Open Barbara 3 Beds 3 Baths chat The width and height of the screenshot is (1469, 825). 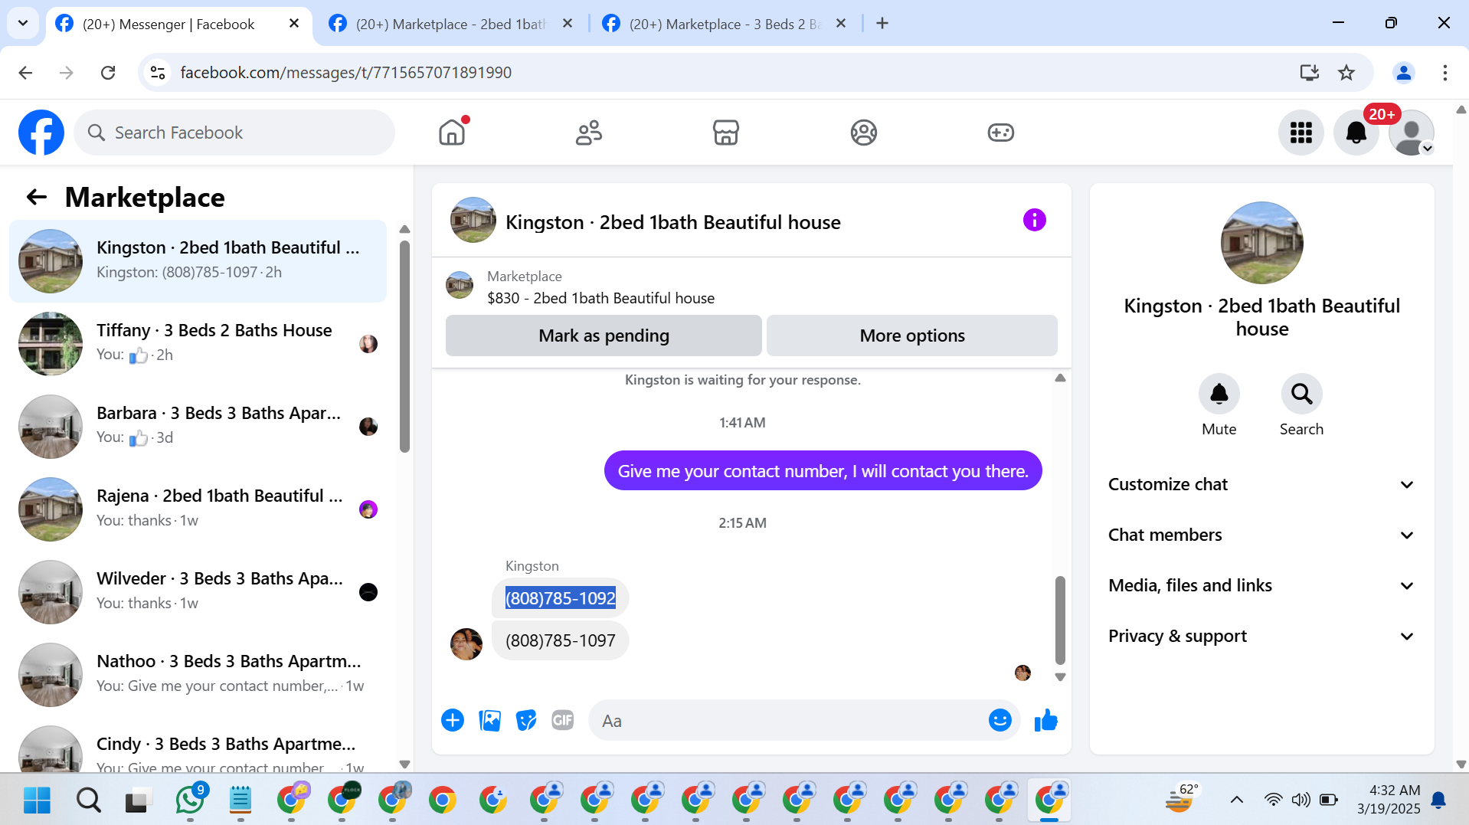point(198,427)
